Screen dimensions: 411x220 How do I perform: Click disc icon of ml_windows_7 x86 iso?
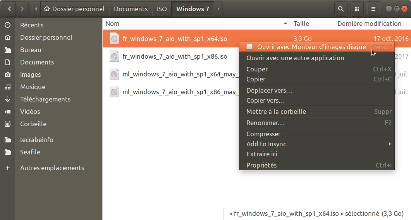tap(114, 92)
